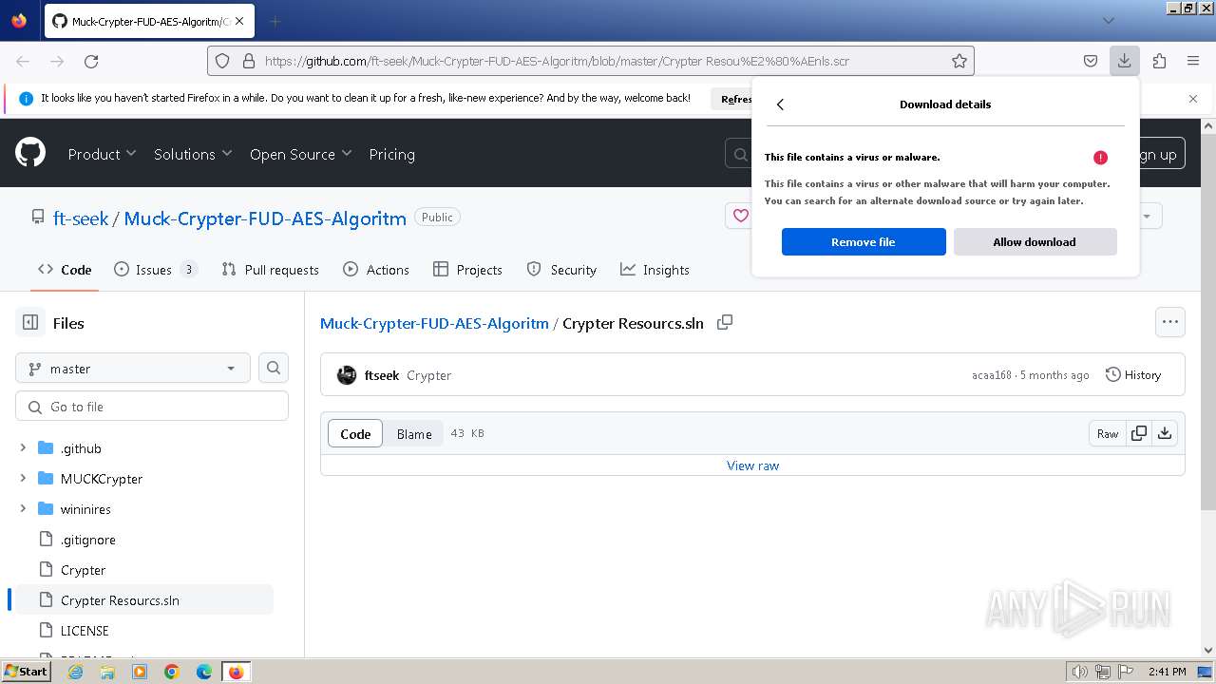Open the .gitignore file
1216x684 pixels.
click(x=87, y=540)
